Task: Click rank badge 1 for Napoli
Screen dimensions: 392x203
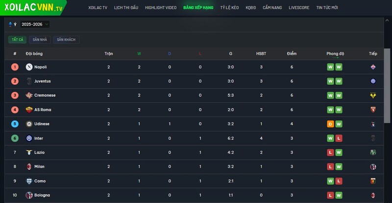Action: [15, 67]
